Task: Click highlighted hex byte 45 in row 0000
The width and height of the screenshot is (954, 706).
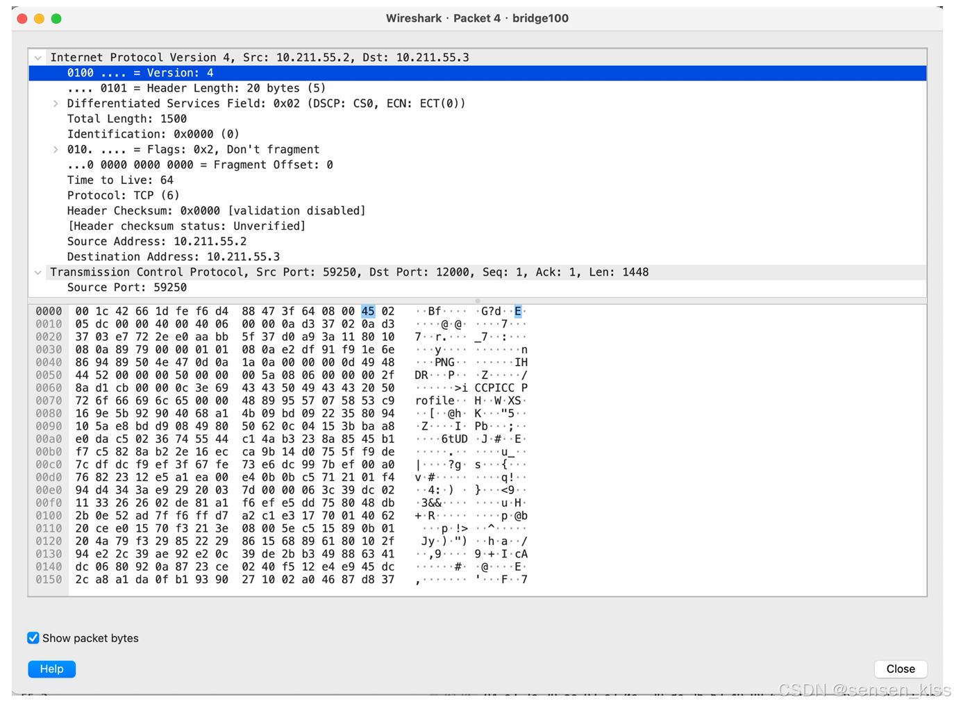Action: click(x=368, y=311)
